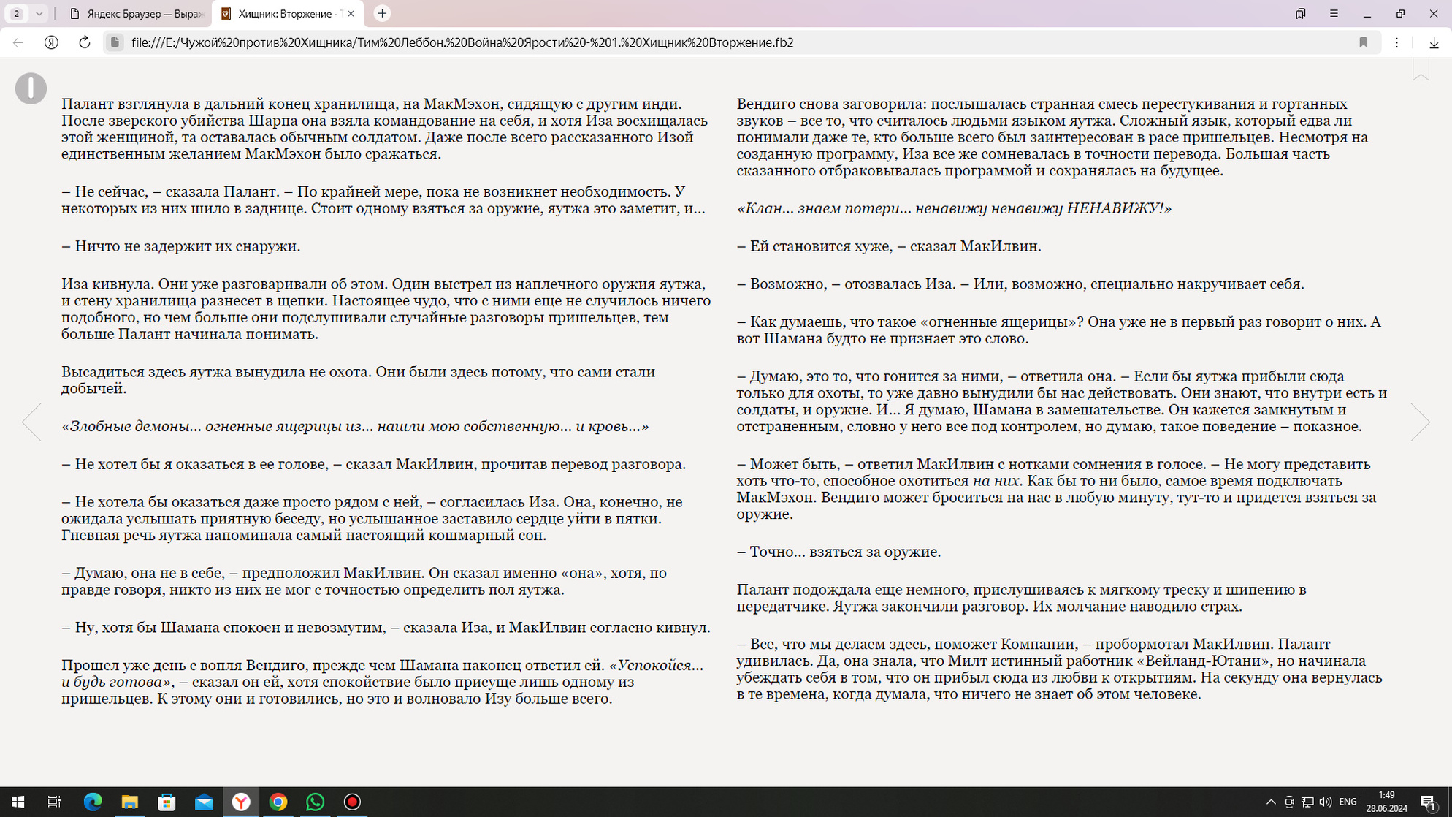
Task: Click the file URL address field
Action: (x=462, y=42)
